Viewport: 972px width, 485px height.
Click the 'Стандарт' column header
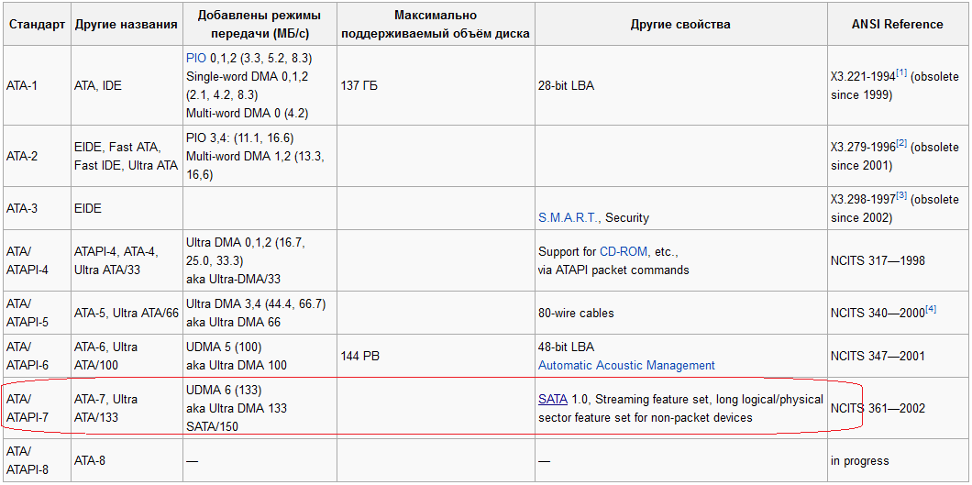37,24
